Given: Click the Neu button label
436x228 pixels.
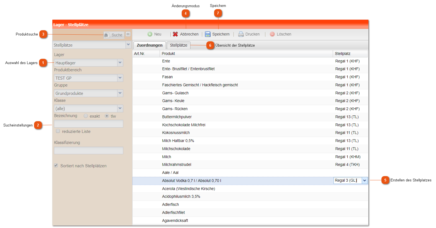Looking at the screenshot, I should click(158, 34).
